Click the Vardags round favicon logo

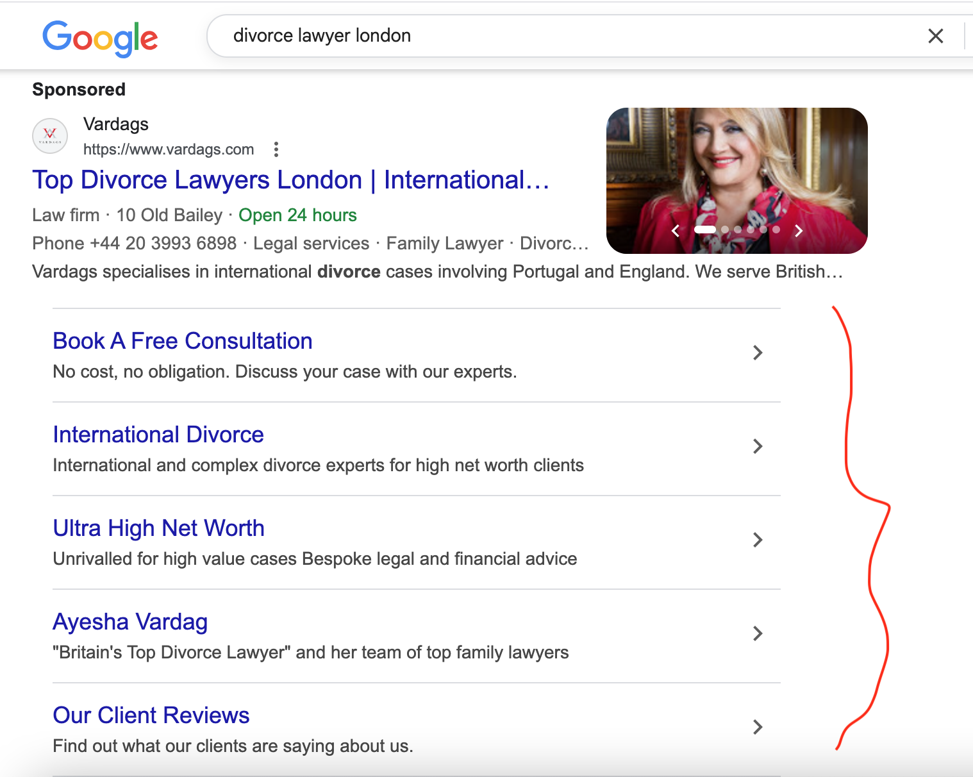(x=50, y=136)
